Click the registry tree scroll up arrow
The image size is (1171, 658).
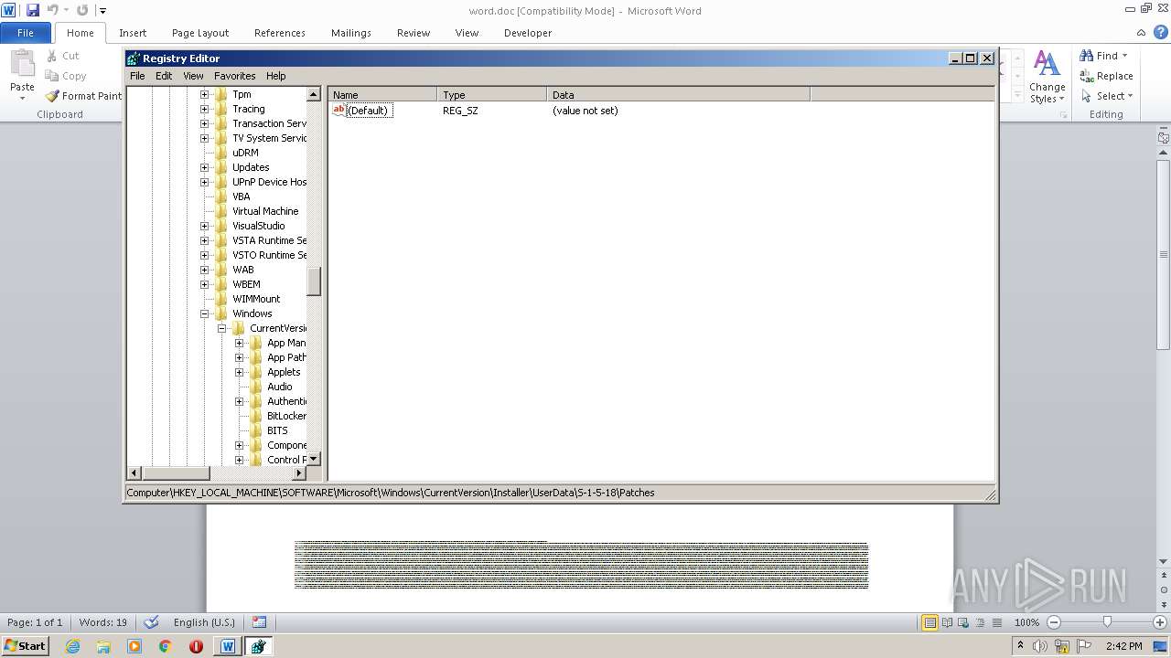point(314,94)
